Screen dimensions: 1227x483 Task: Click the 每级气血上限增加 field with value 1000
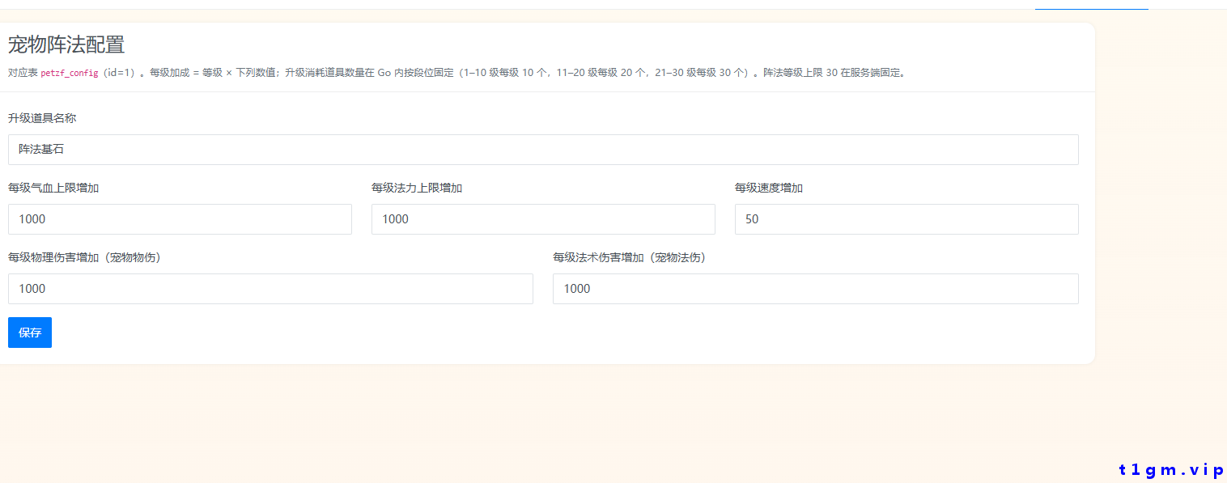coord(178,218)
